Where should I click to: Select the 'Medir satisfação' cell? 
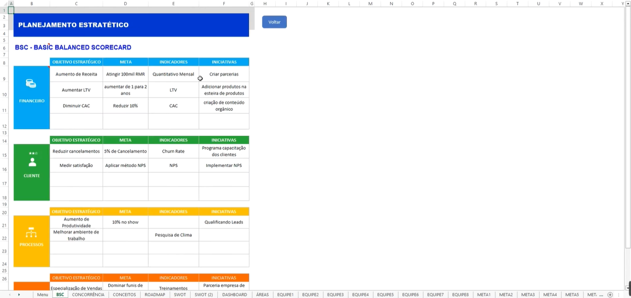[x=76, y=165]
